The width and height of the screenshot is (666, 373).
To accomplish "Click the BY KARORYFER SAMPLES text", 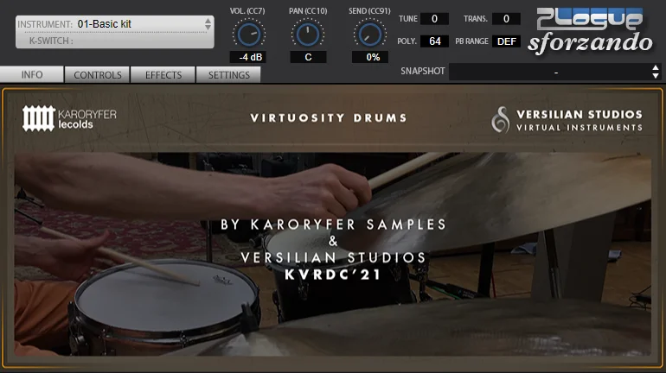I will click(x=333, y=224).
